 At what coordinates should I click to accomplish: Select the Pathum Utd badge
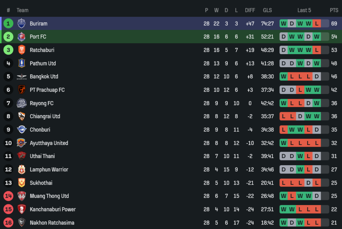(21, 63)
